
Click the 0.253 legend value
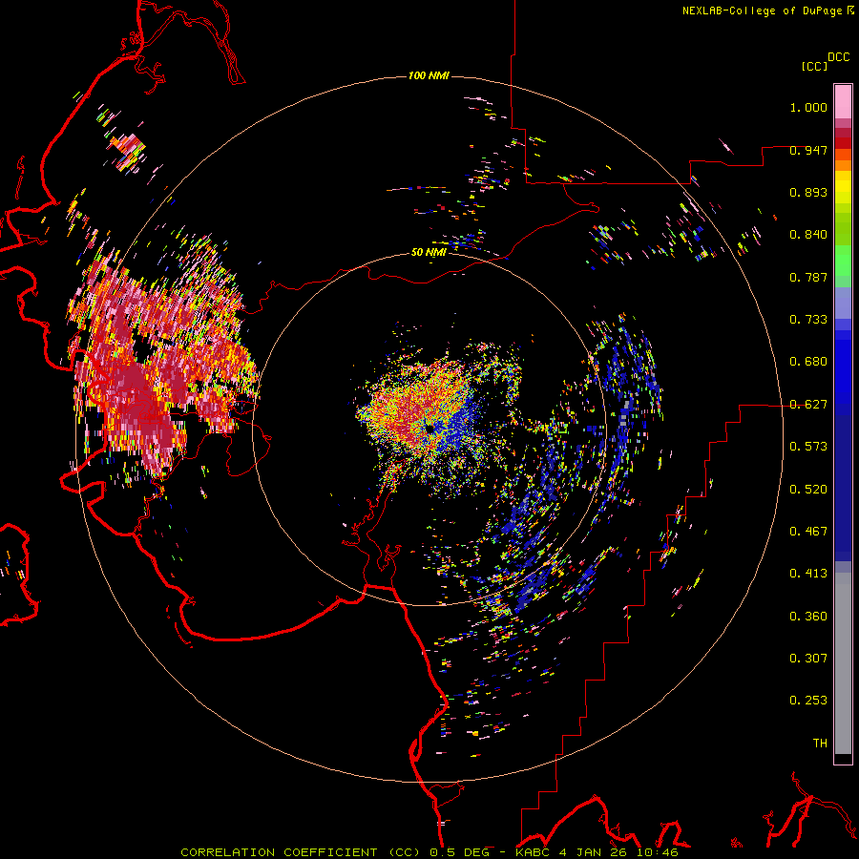[808, 701]
